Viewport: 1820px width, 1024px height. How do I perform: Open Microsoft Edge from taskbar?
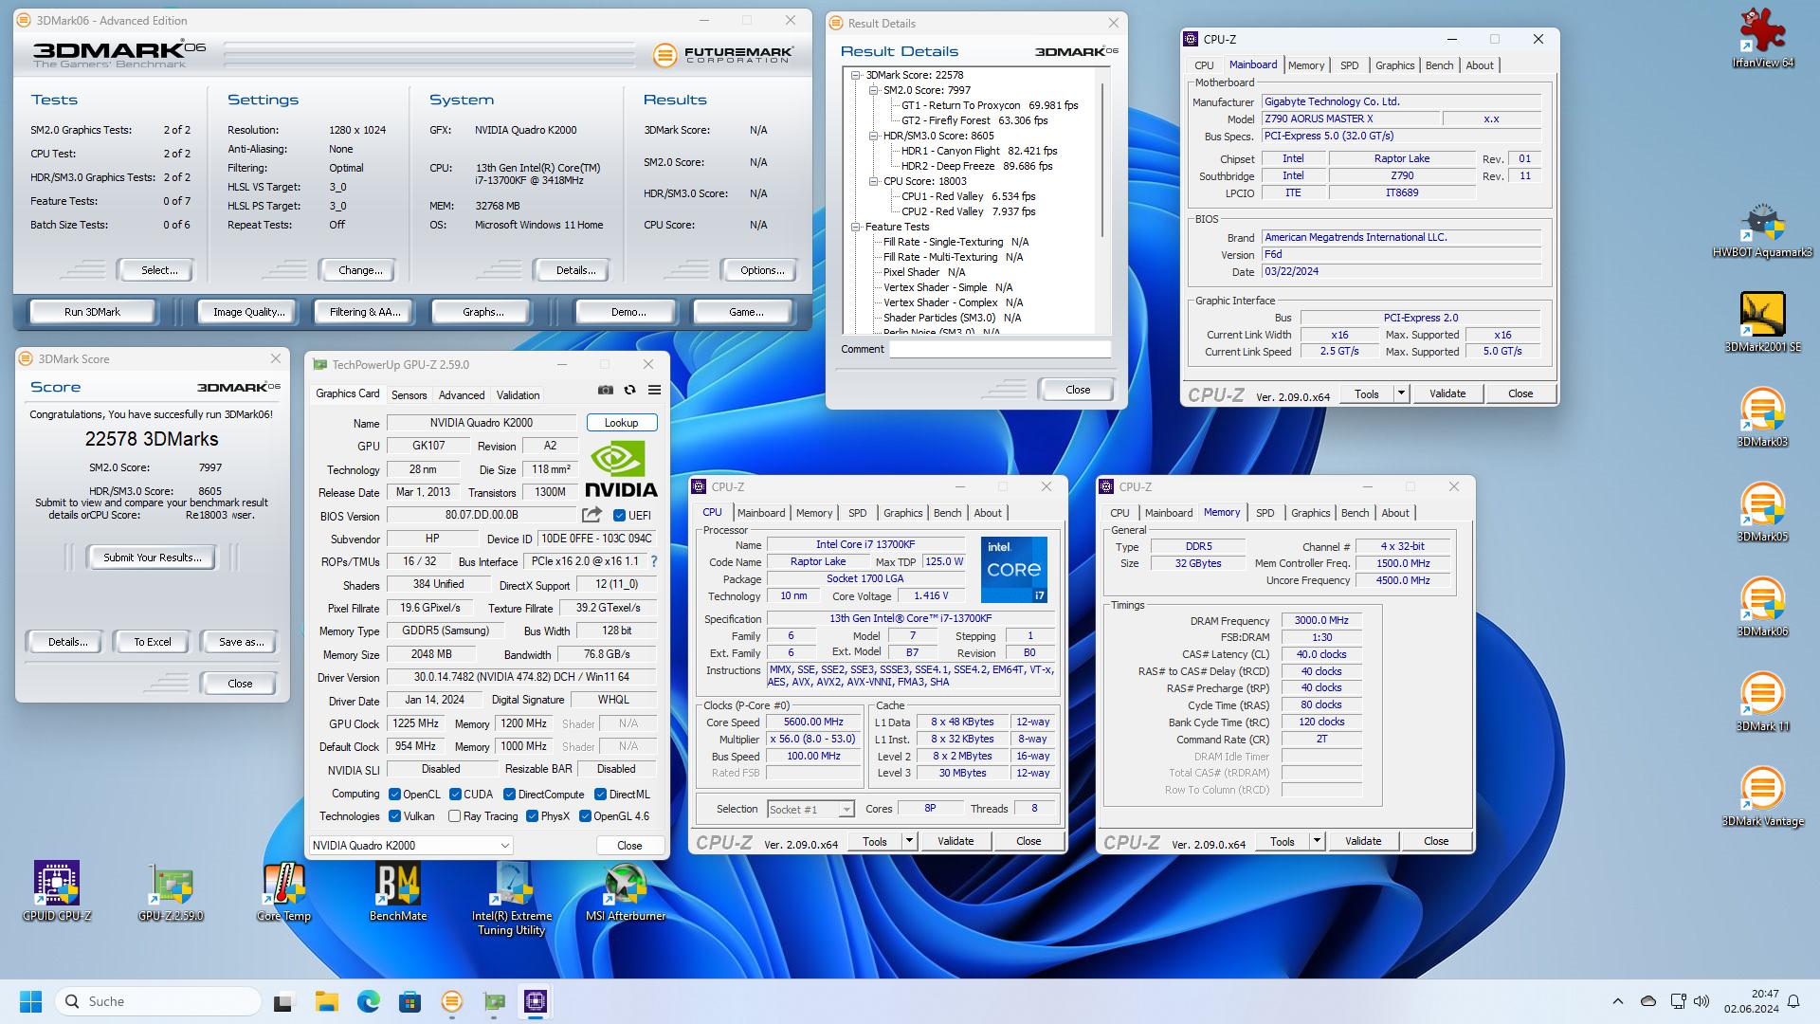click(x=368, y=1001)
